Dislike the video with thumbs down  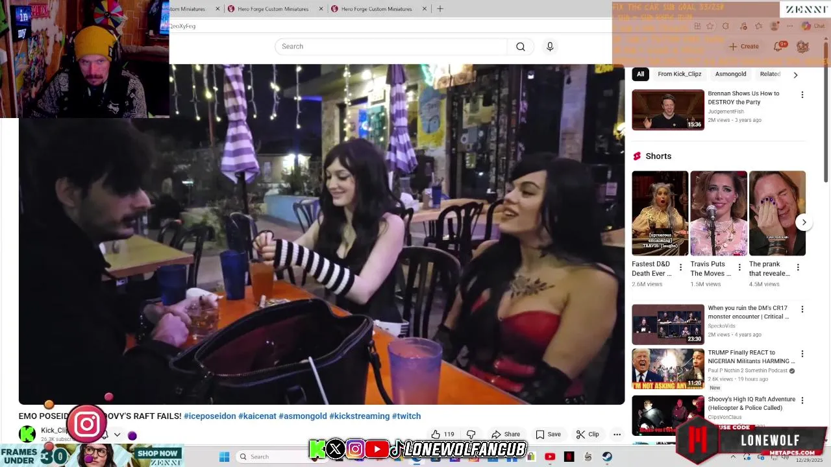[x=471, y=435]
